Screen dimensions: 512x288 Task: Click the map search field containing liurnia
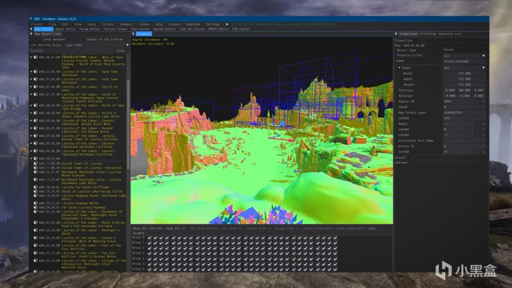pos(71,51)
